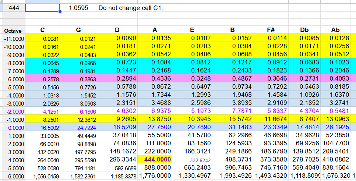The height and width of the screenshot is (181, 356).
Task: Select the empty outlined cell beside 444
Action: tap(42, 8)
